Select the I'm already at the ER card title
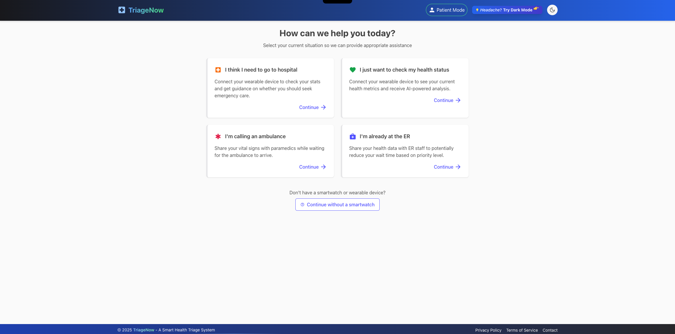Viewport: 675px width, 334px height. coord(385,136)
